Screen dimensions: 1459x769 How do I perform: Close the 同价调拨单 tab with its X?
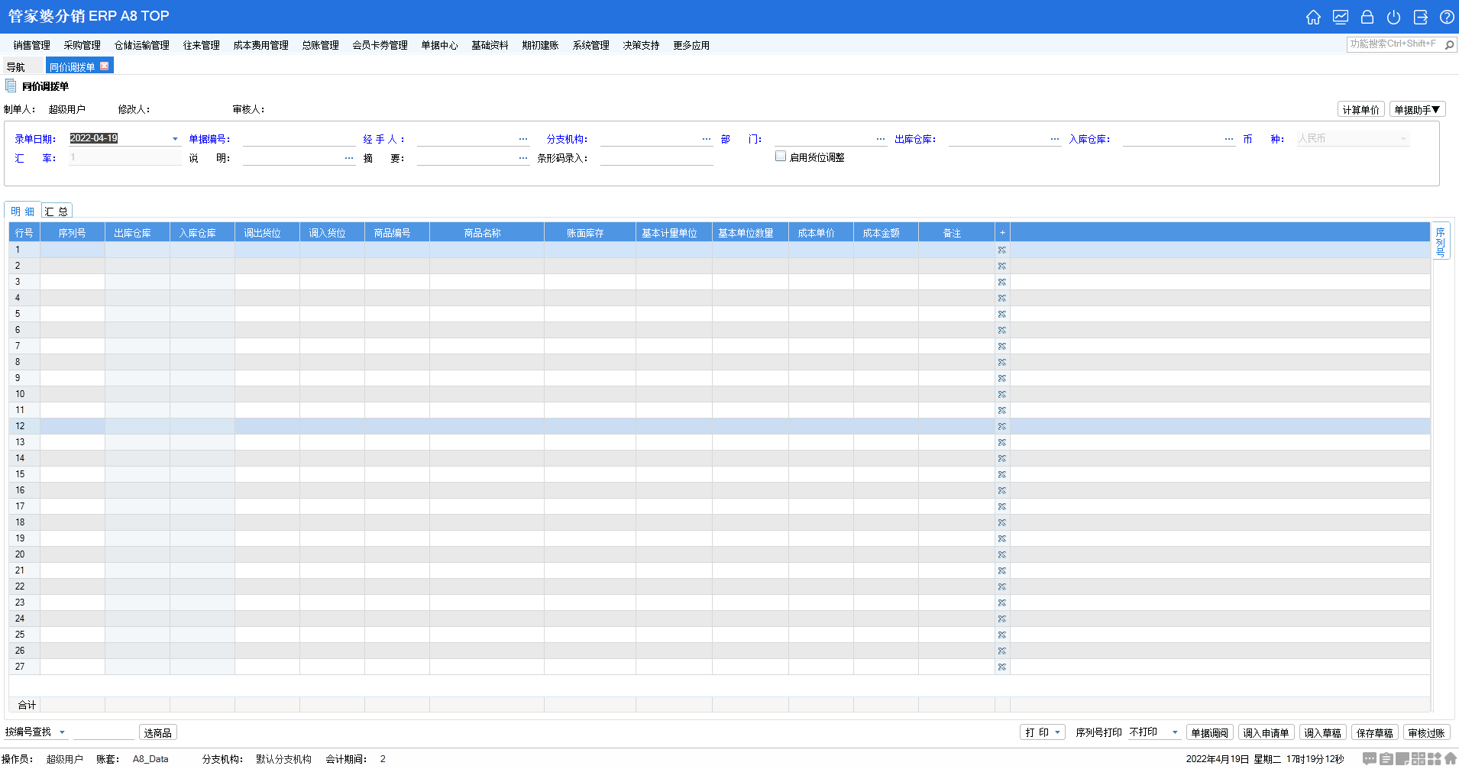click(x=105, y=66)
